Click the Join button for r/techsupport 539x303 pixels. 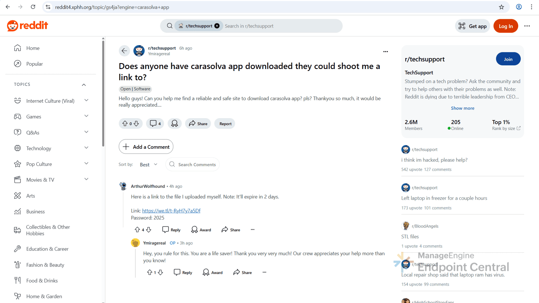click(508, 59)
